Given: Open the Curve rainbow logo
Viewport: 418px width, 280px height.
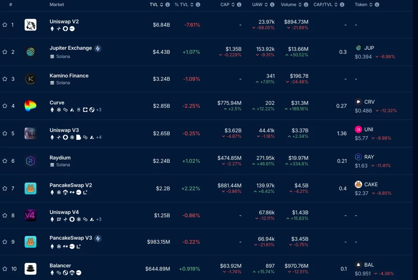Looking at the screenshot, I should point(30,106).
